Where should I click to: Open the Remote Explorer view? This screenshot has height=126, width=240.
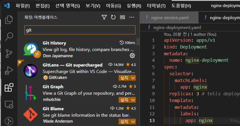coord(9,105)
